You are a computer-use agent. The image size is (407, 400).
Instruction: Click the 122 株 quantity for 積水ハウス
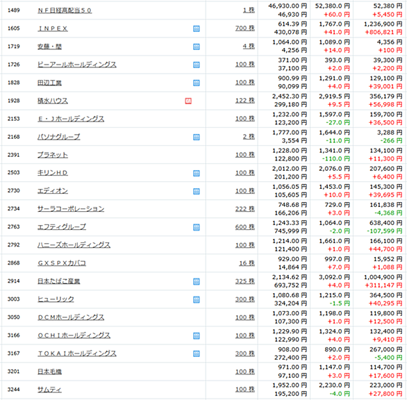tap(245, 101)
